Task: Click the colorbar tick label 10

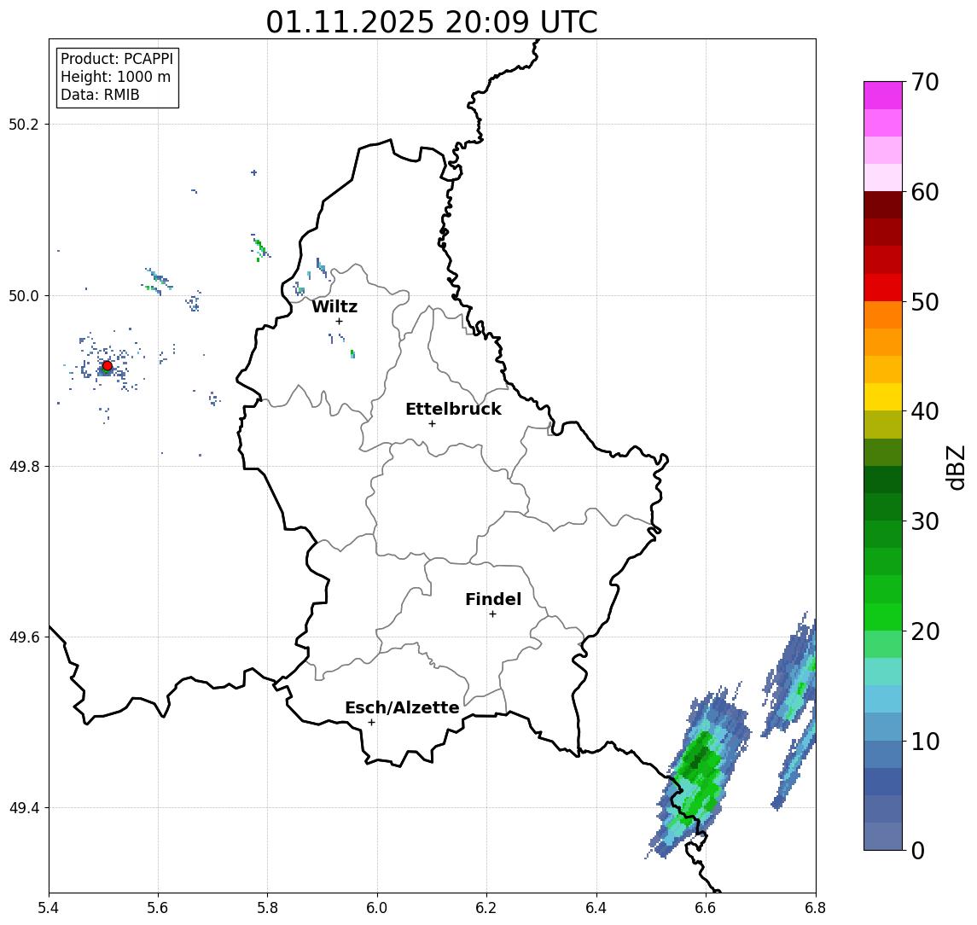Action: tap(925, 741)
